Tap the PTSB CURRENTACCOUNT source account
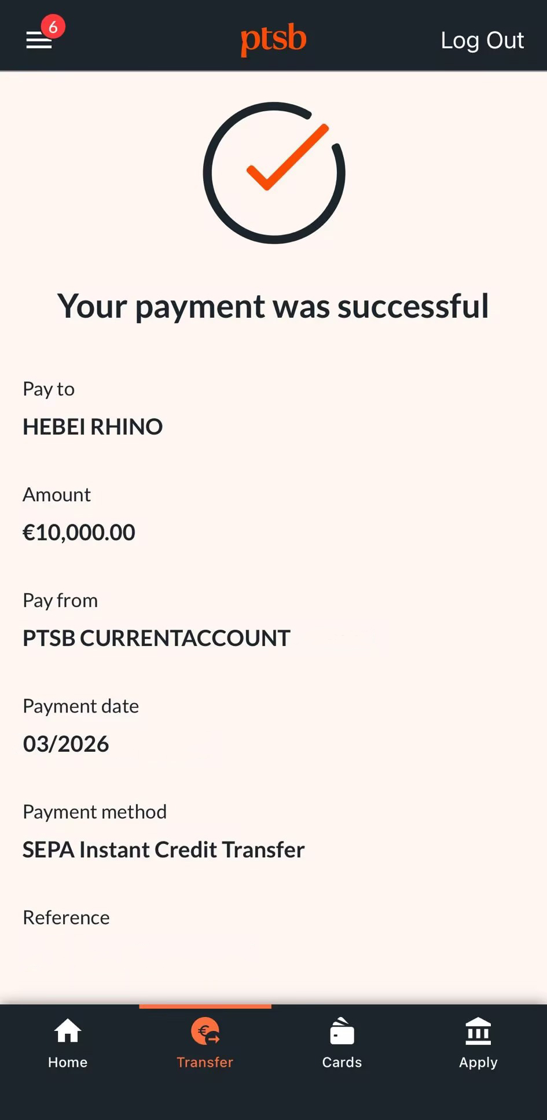This screenshot has width=547, height=1120. coord(156,638)
